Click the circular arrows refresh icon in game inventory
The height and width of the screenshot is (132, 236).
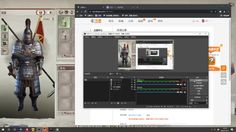tap(72, 12)
